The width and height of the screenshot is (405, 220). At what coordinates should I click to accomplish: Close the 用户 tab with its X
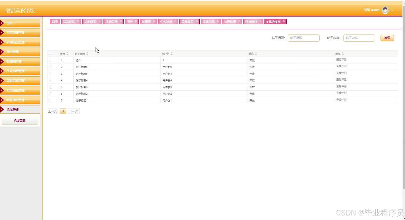coord(136,21)
